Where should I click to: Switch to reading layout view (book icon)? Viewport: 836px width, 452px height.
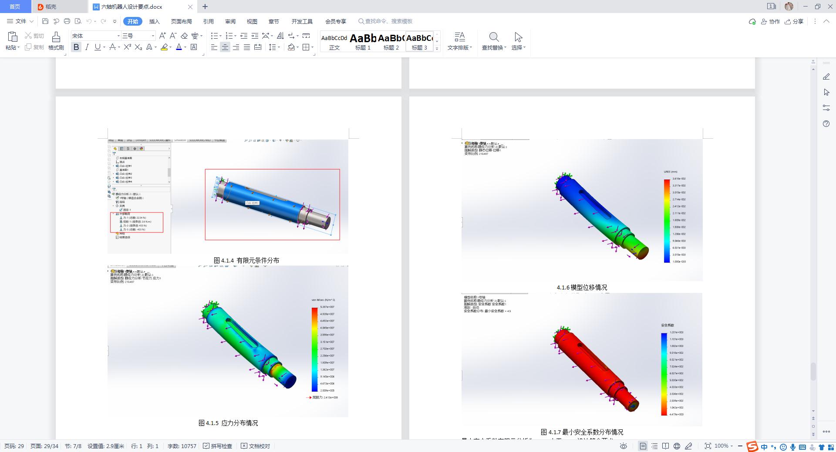(665, 446)
